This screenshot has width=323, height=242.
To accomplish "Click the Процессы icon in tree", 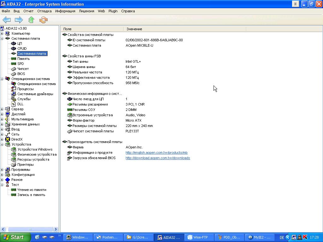I will pyautogui.click(x=14, y=89).
